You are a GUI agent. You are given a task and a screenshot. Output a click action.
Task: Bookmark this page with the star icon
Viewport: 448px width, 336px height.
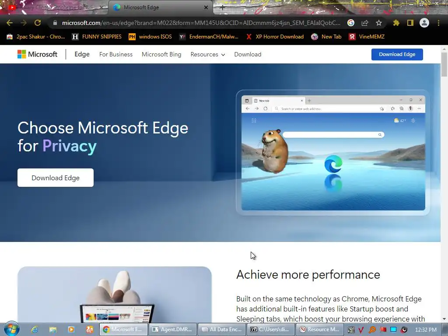click(x=379, y=23)
